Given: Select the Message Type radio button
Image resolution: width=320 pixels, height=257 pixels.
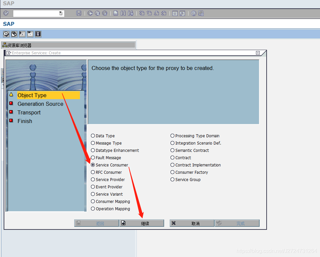Looking at the screenshot, I should (x=93, y=143).
